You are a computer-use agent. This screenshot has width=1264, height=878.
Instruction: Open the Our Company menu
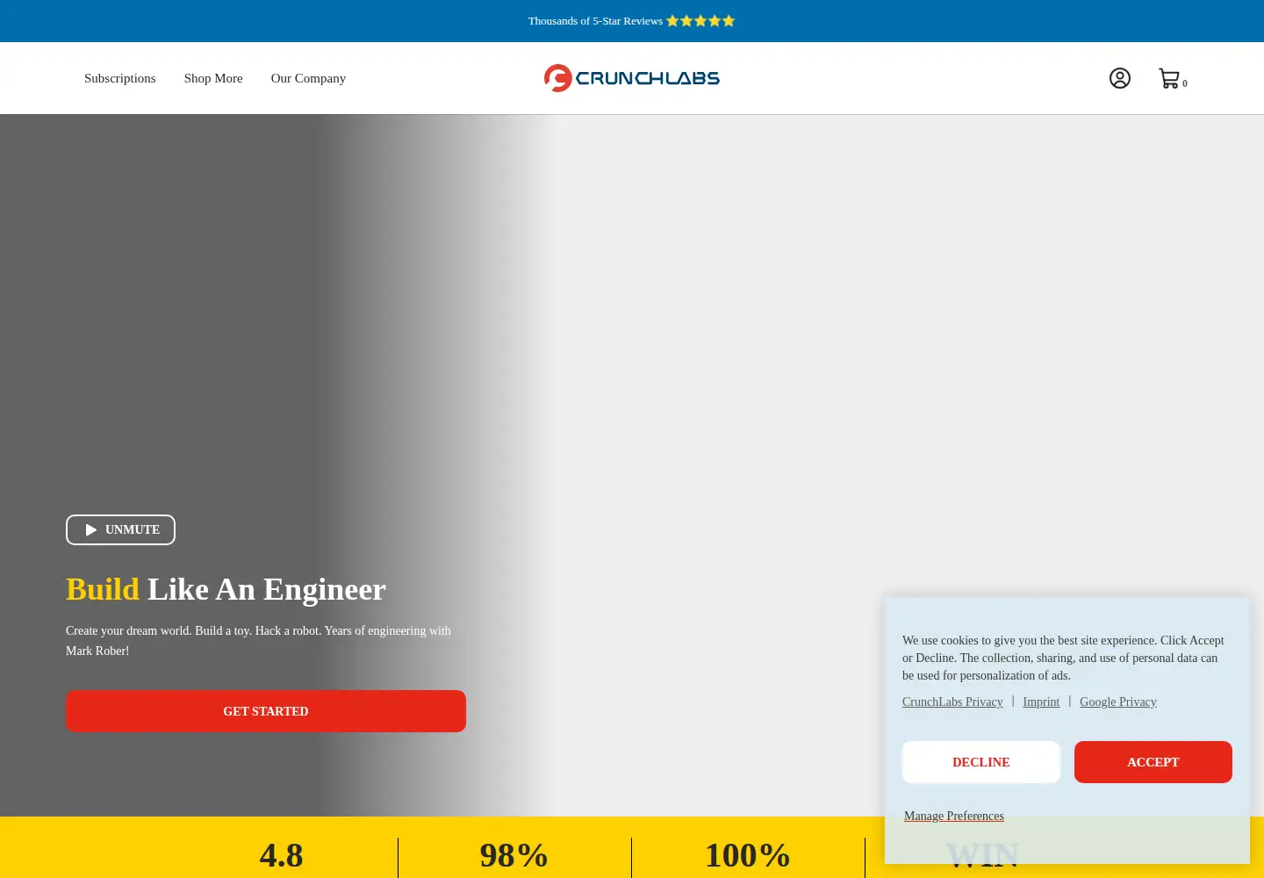click(x=308, y=78)
